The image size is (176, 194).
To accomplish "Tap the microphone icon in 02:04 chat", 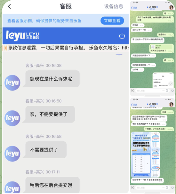I will click(x=172, y=188).
